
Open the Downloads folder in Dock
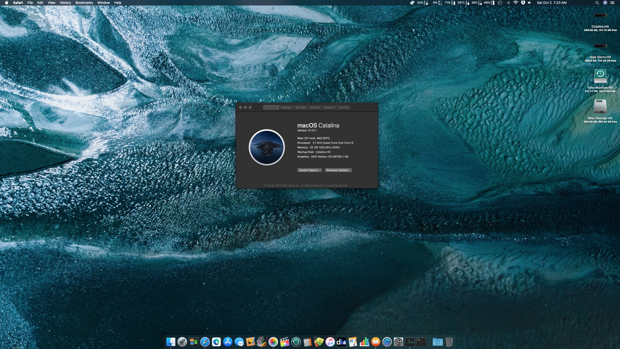(x=438, y=342)
